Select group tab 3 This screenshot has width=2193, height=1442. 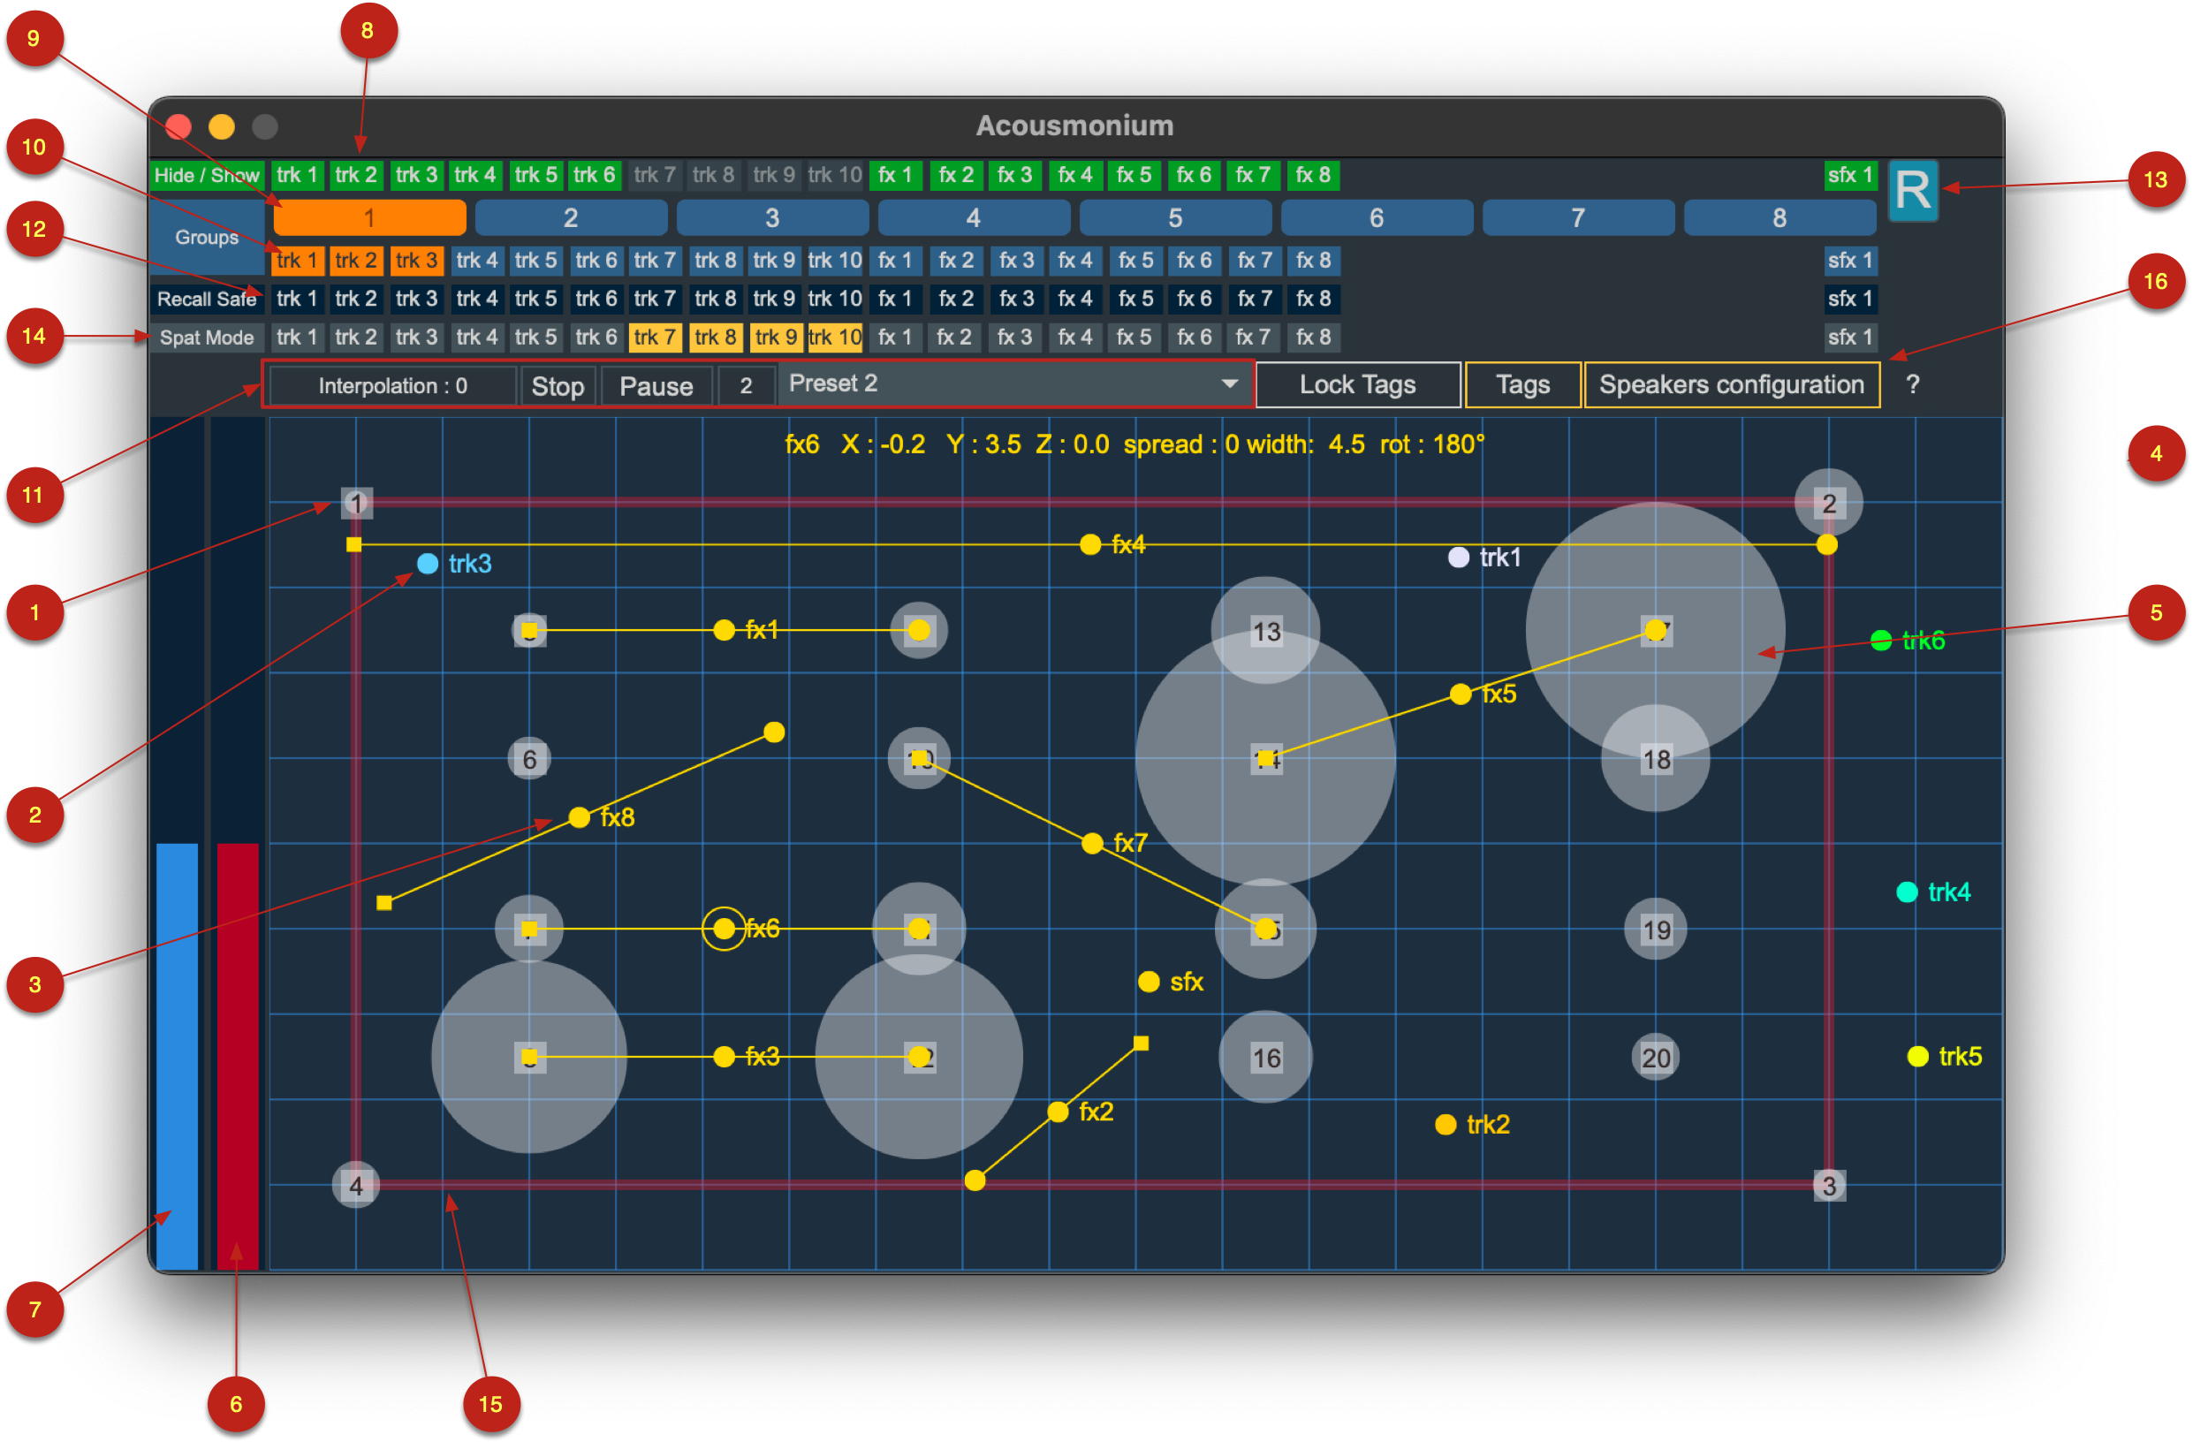pos(772,218)
